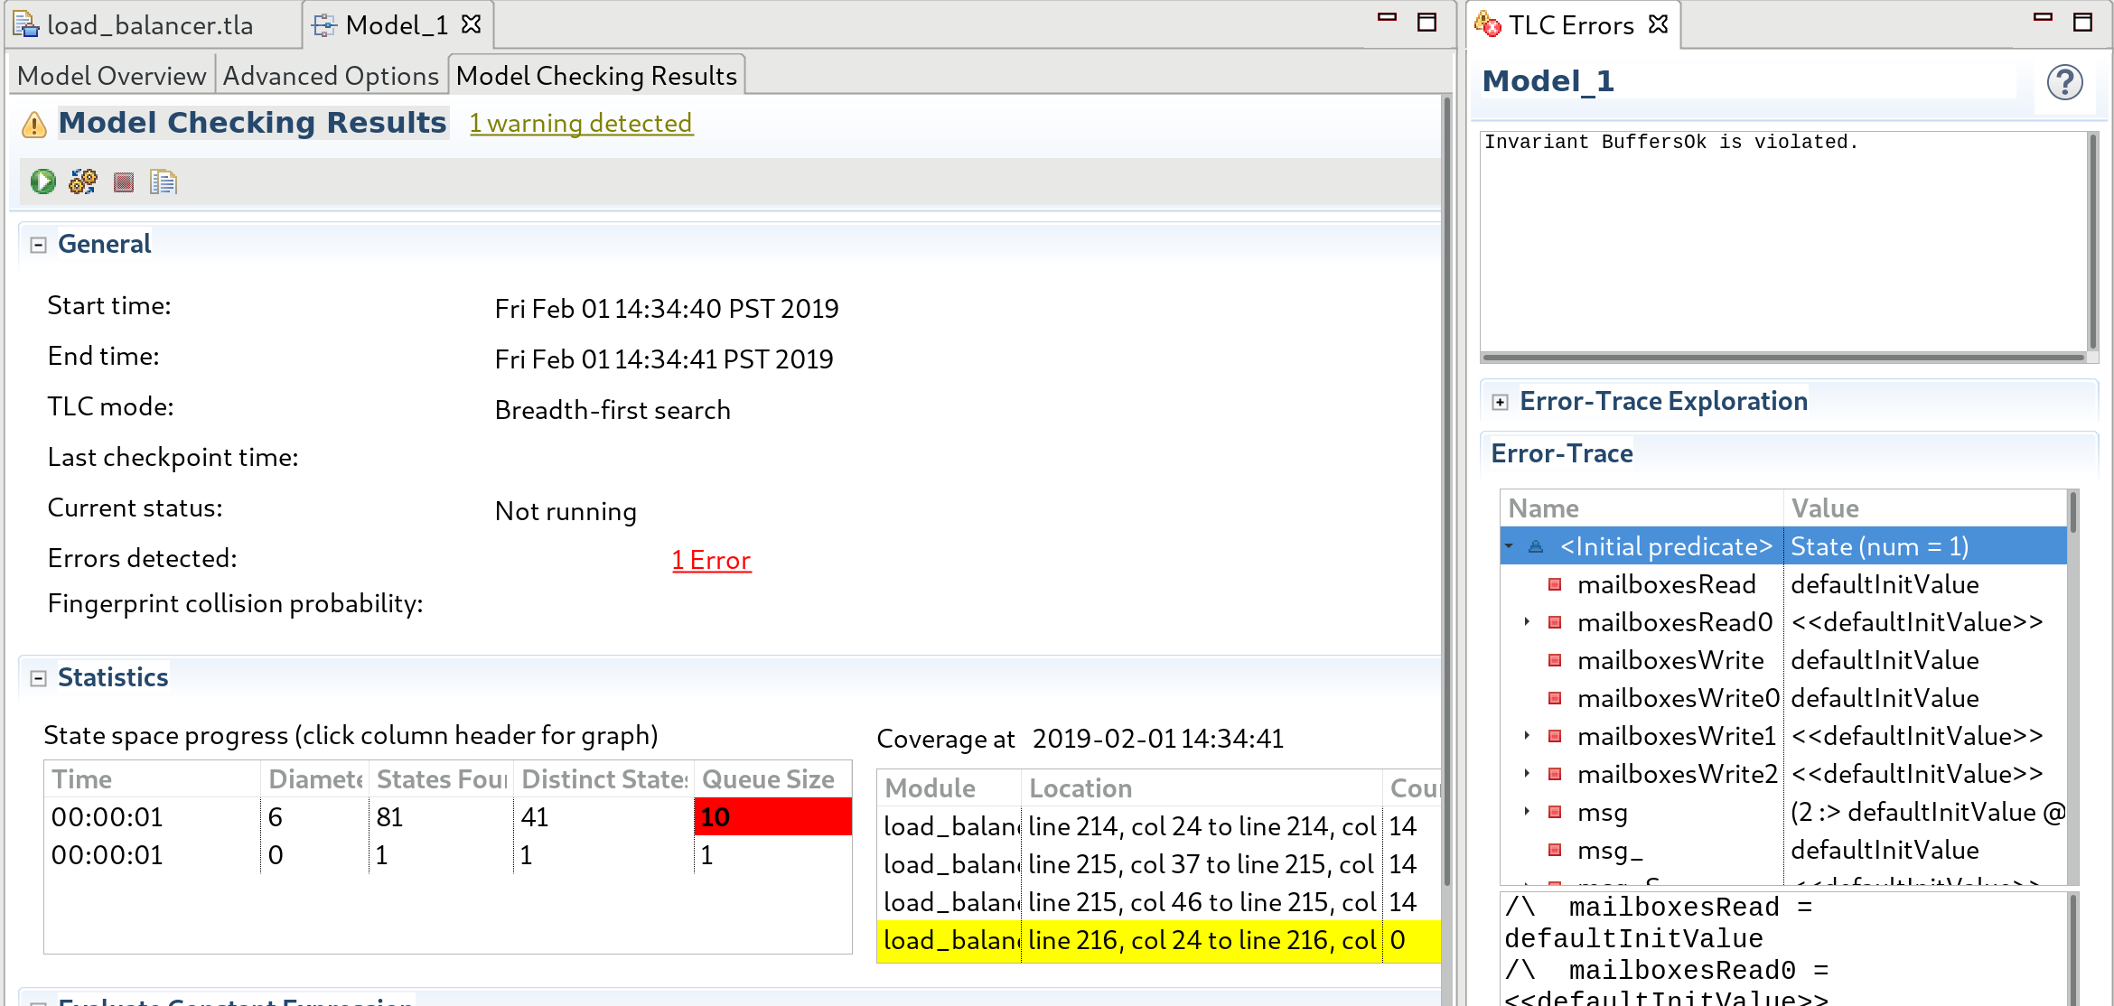Click red square icon beside mailboxesRead
Image resolution: width=2114 pixels, height=1006 pixels.
point(1555,585)
